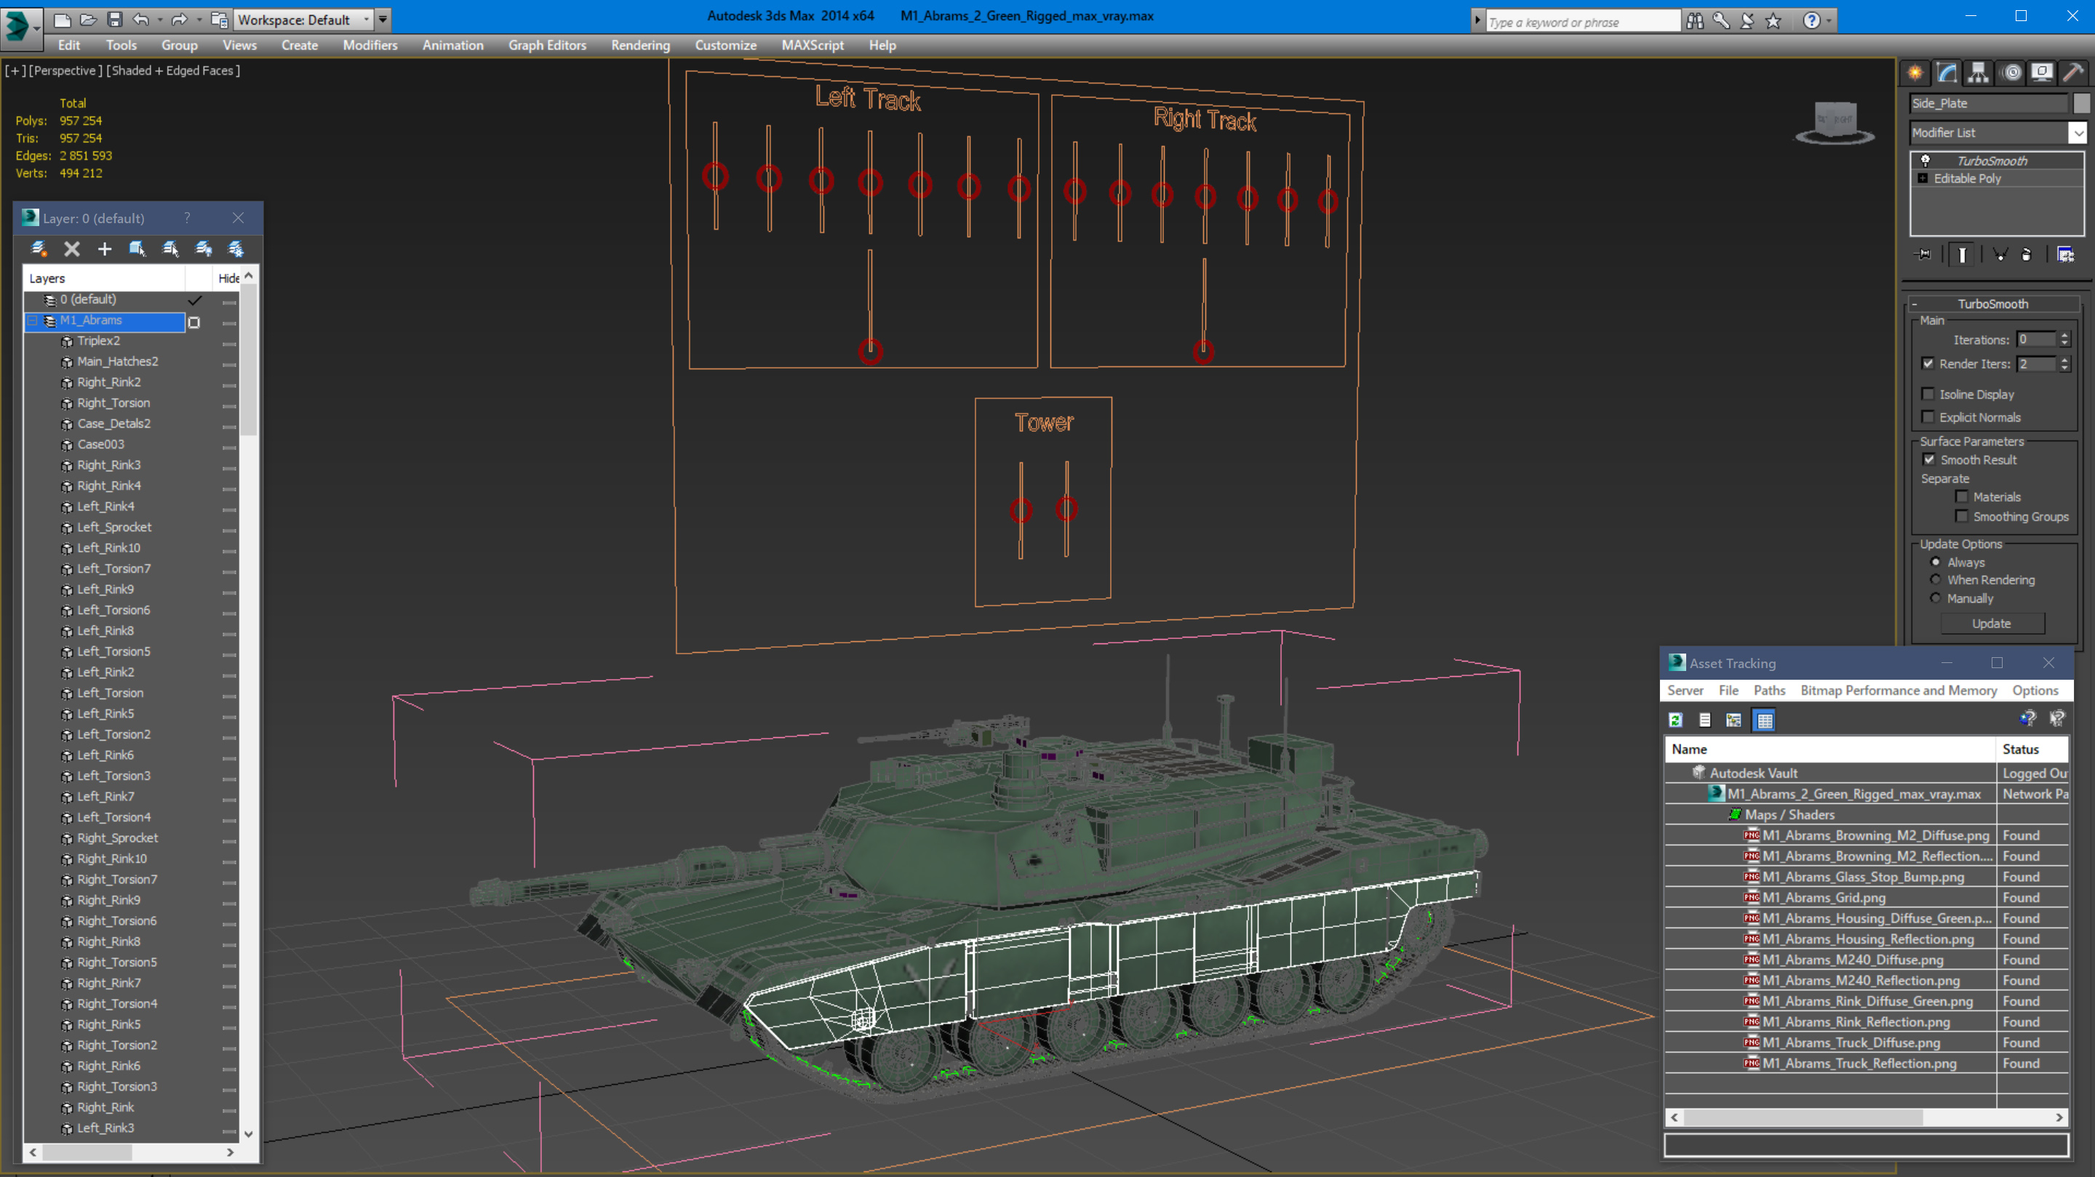Open Bitmap Performance and Memory menu
This screenshot has width=2095, height=1177.
tap(1898, 690)
